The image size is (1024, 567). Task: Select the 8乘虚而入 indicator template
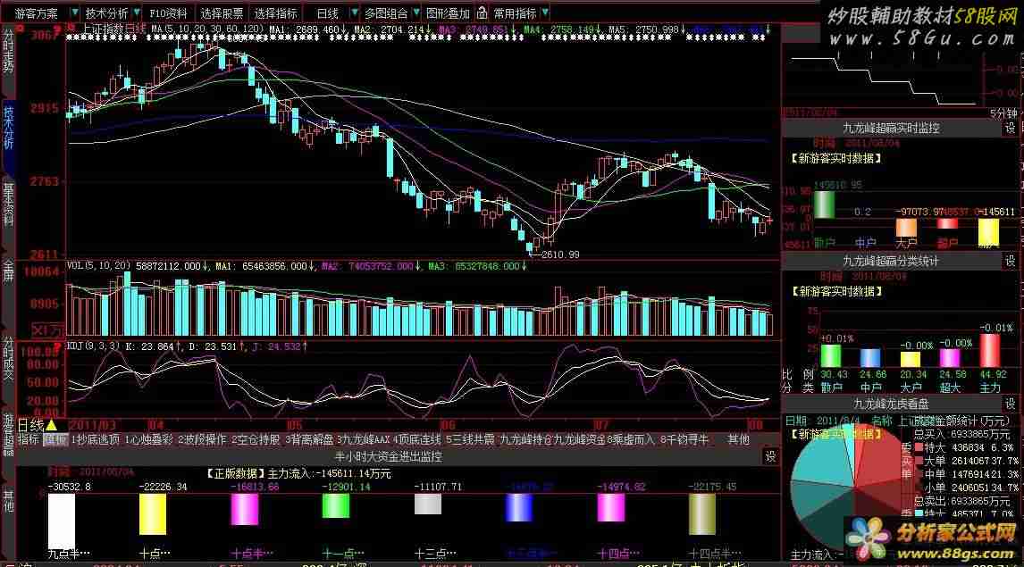pos(630,440)
